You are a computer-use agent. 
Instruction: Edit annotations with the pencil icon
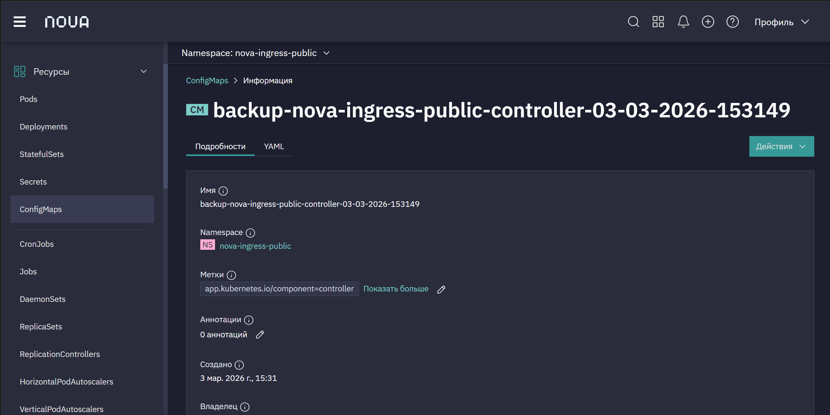click(260, 334)
